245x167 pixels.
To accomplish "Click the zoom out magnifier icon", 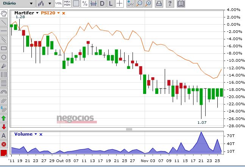I will [139, 3].
